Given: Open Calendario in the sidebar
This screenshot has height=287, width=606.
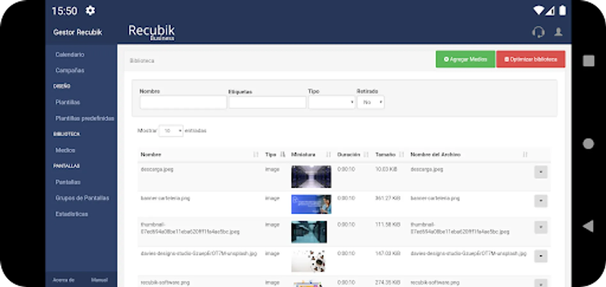Looking at the screenshot, I should pyautogui.click(x=70, y=55).
